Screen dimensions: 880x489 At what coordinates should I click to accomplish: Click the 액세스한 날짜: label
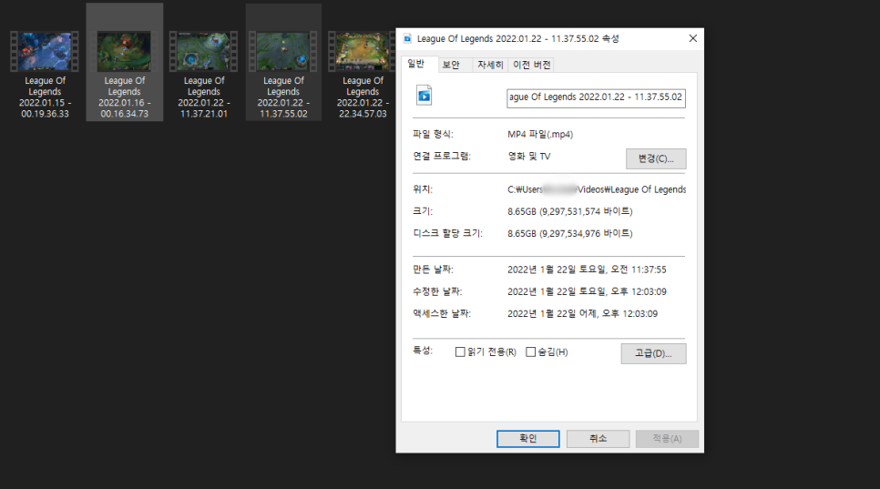click(442, 313)
